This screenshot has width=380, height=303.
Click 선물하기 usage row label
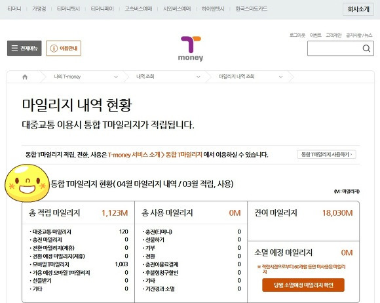point(155,240)
